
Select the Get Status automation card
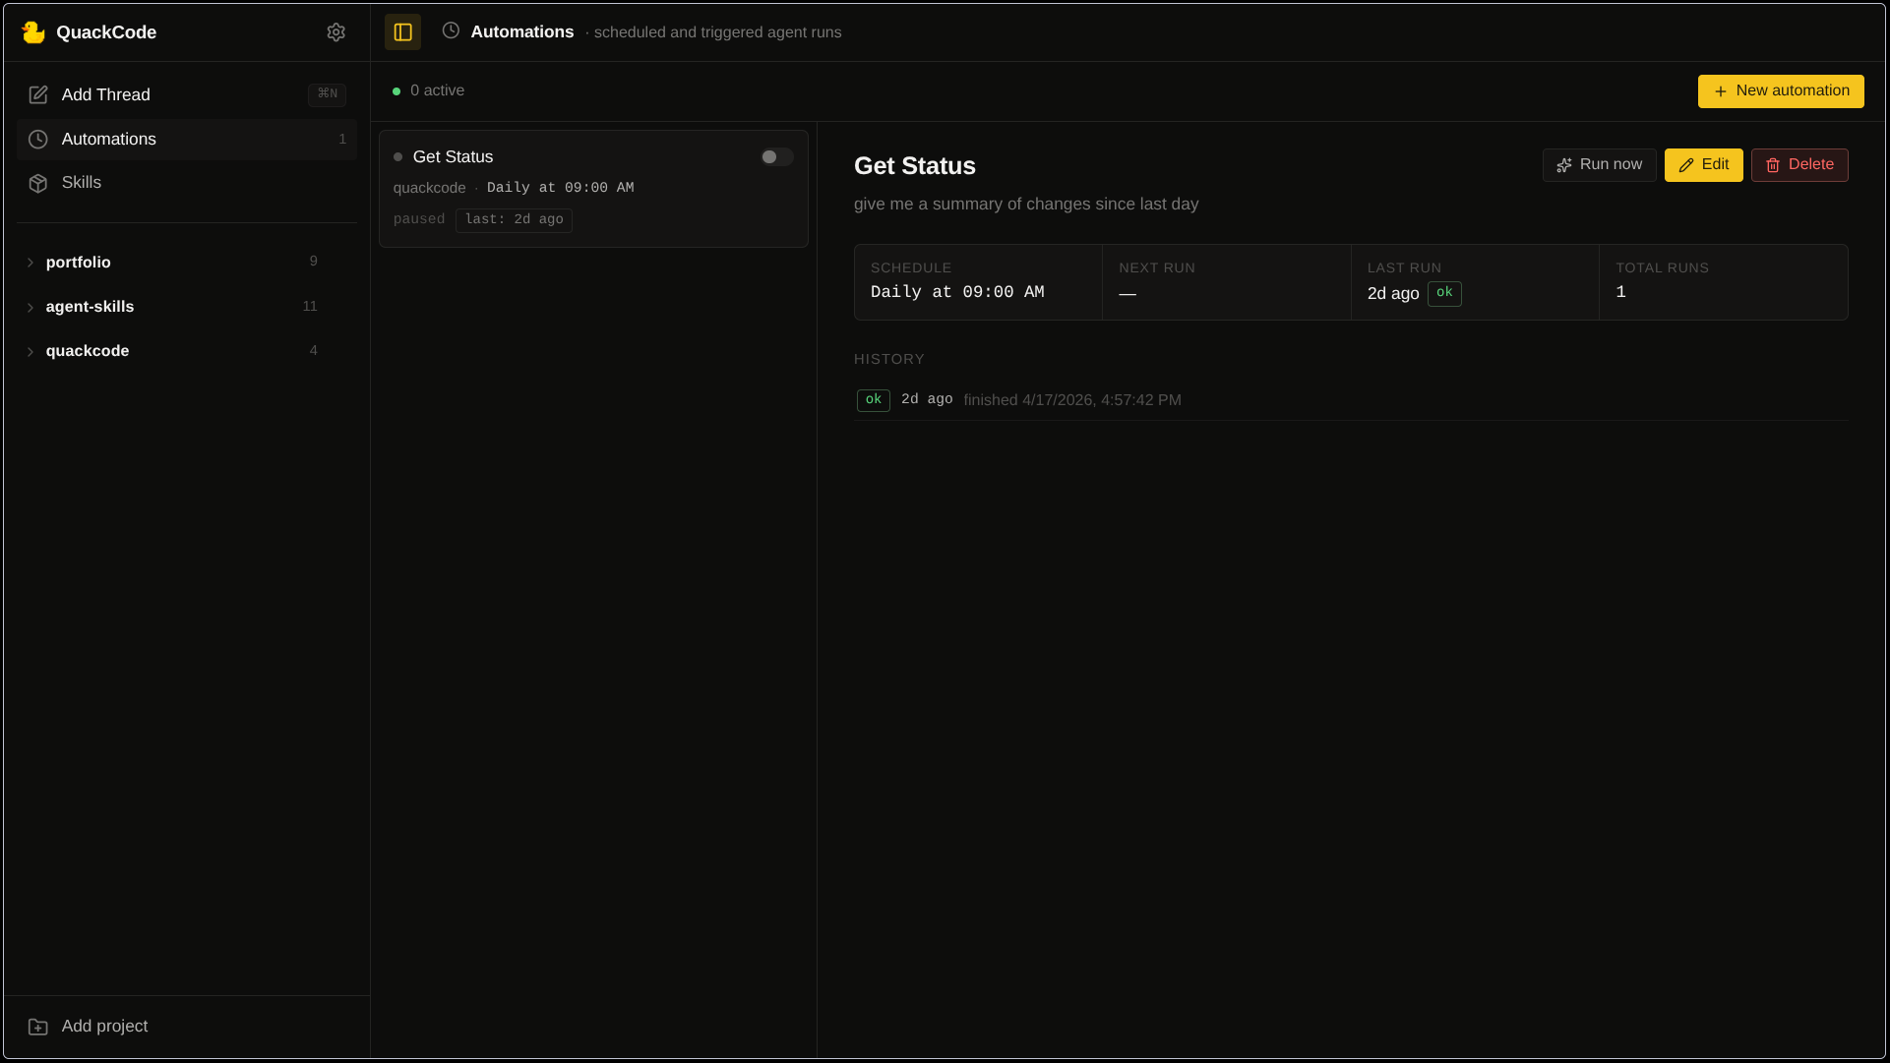click(592, 189)
